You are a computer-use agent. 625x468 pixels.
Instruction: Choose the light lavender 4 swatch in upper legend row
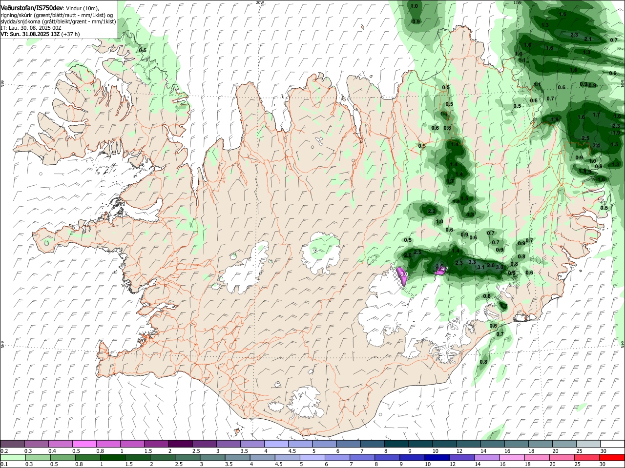coord(275,444)
